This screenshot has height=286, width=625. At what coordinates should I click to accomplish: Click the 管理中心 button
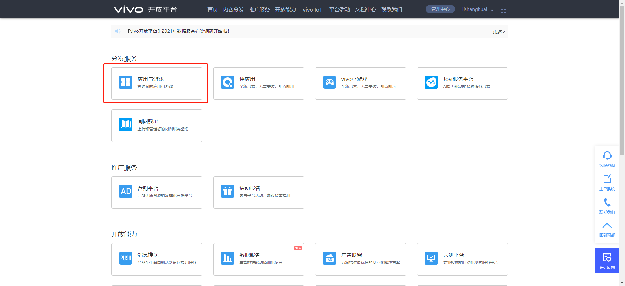[440, 9]
